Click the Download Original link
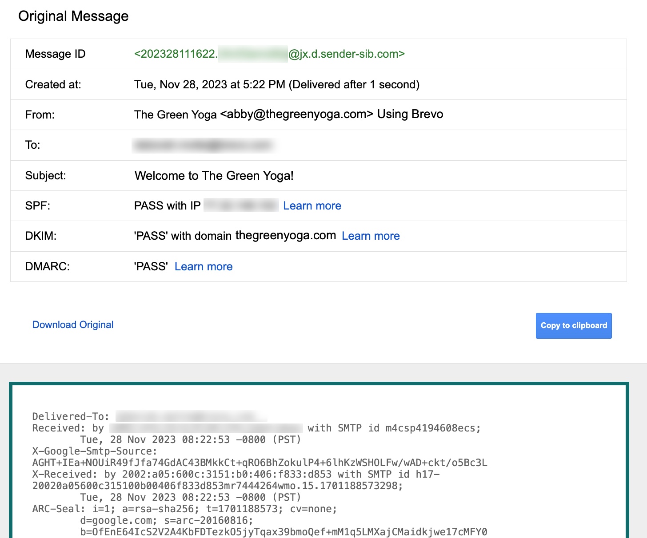Image resolution: width=647 pixels, height=538 pixels. coord(73,324)
